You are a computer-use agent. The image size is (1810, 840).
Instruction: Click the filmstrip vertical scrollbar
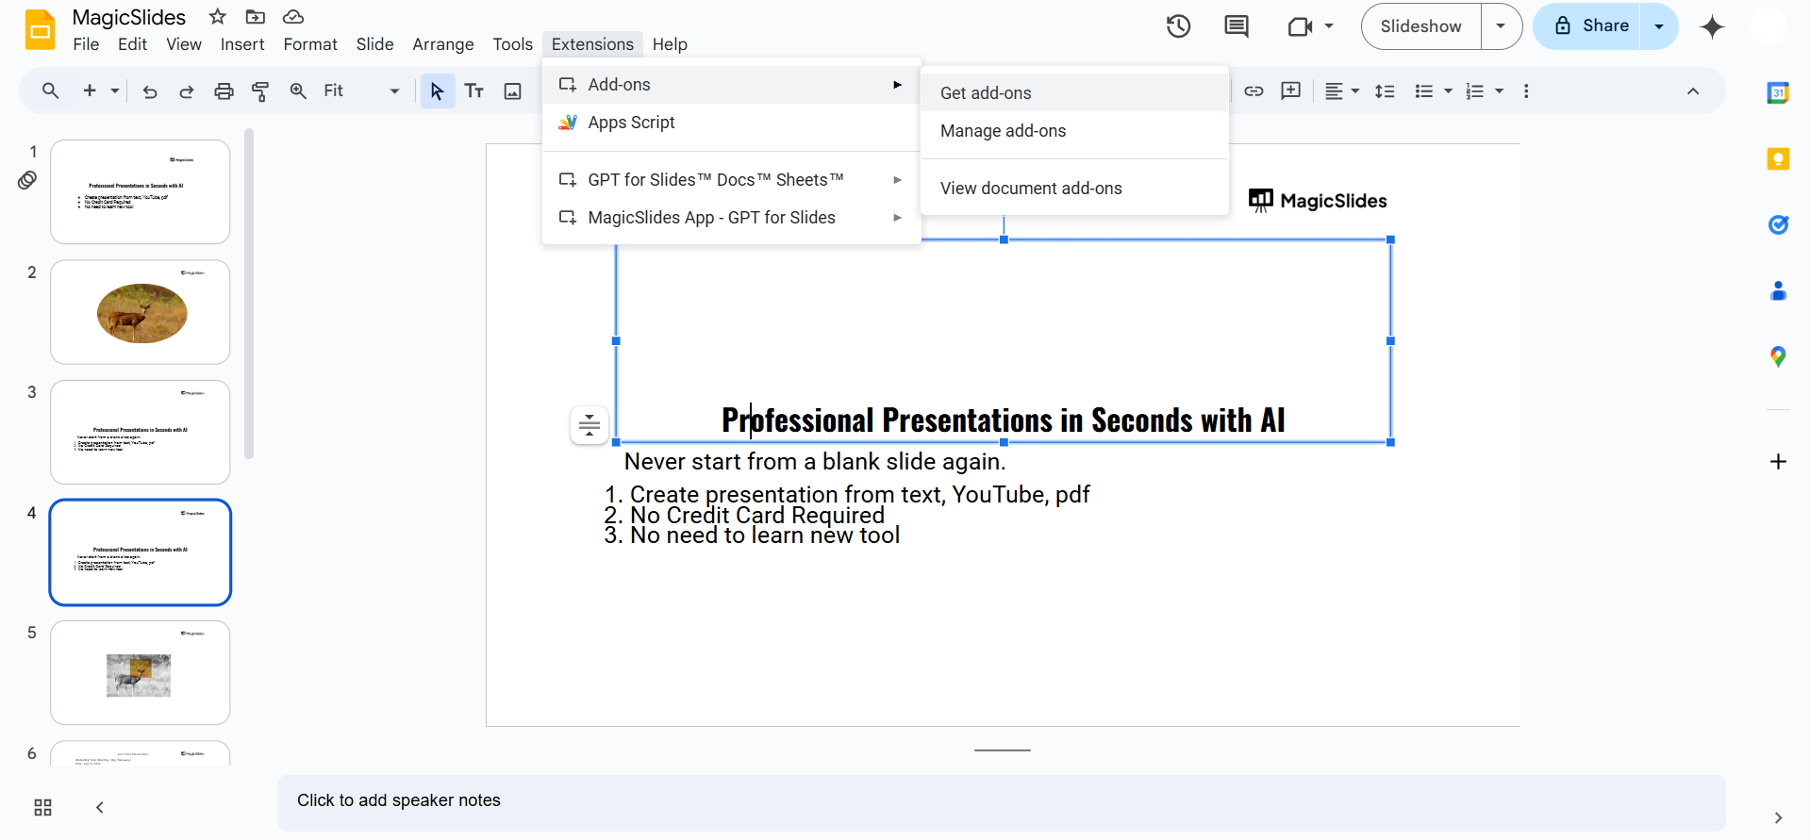[x=249, y=293]
